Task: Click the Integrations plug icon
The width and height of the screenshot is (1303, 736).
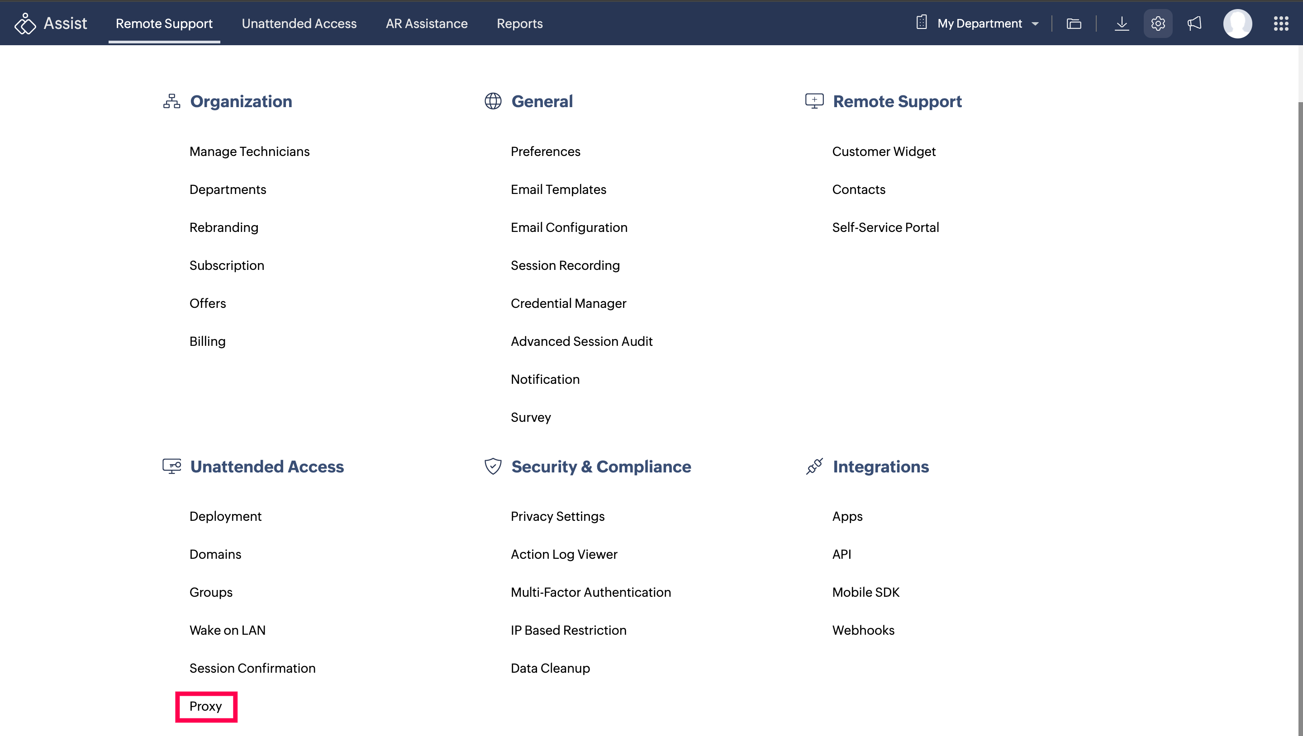Action: click(814, 466)
